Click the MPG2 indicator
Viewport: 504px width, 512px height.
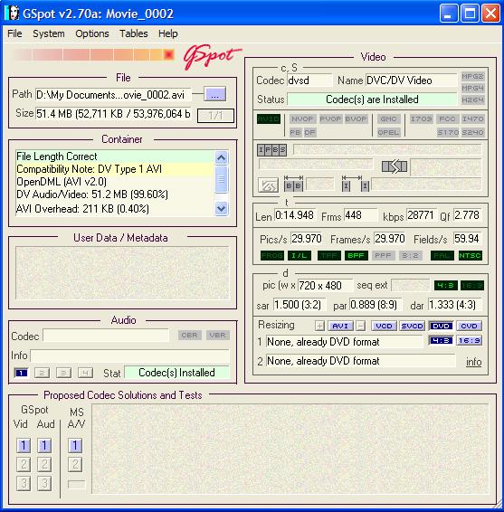click(x=472, y=76)
